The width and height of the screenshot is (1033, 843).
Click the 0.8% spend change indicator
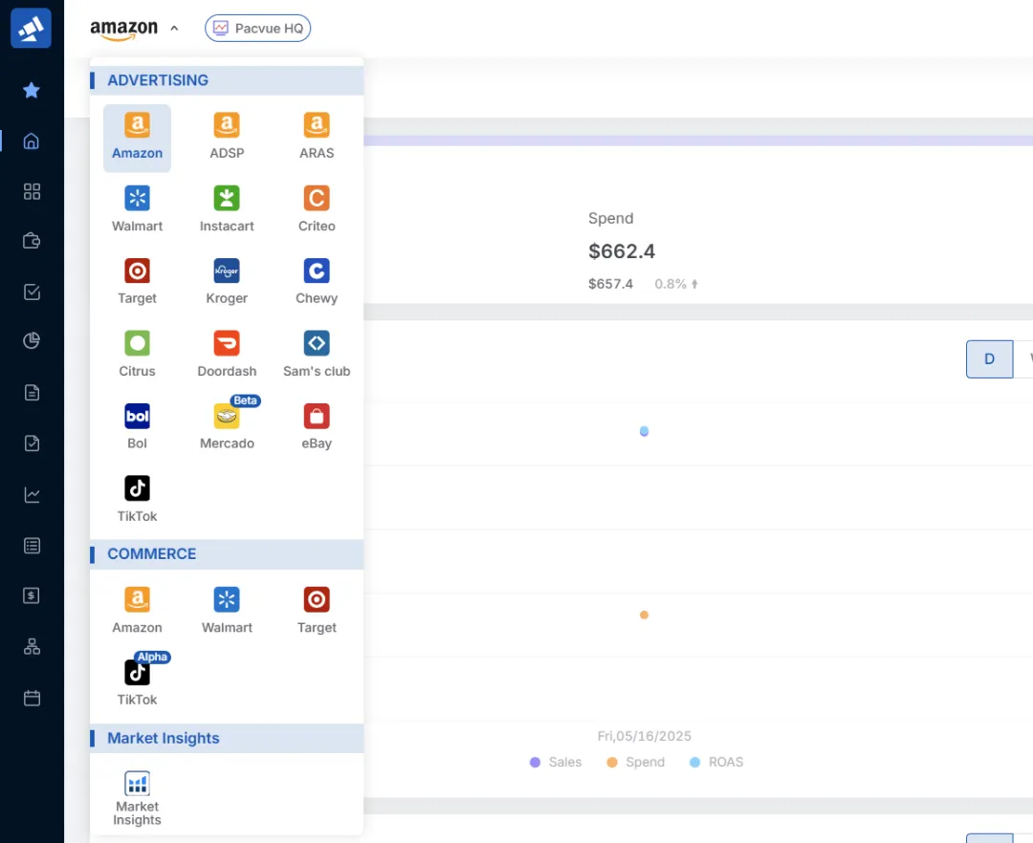point(676,284)
